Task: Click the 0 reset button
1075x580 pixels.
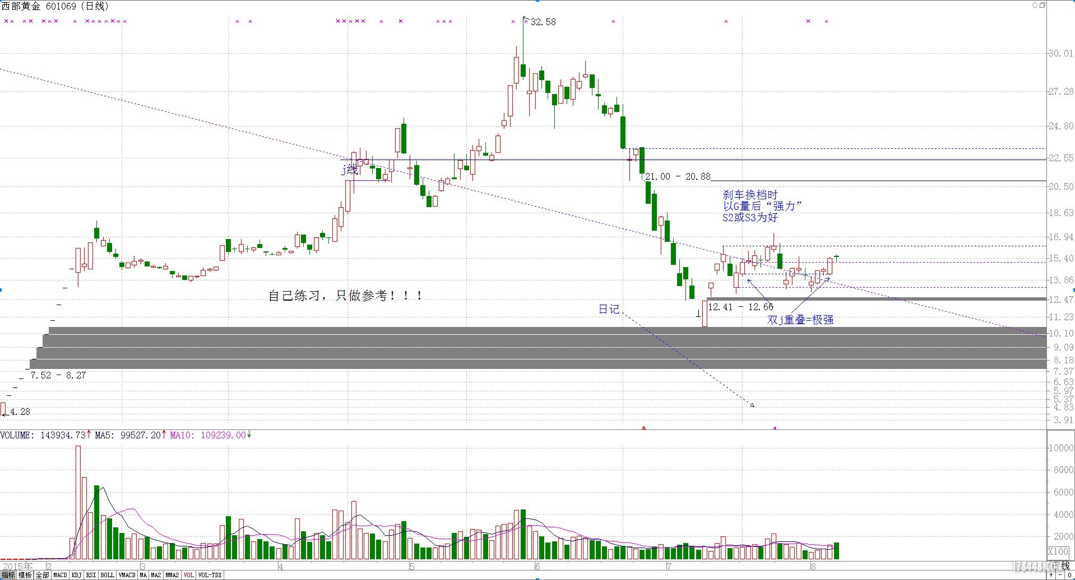Action: [1069, 575]
